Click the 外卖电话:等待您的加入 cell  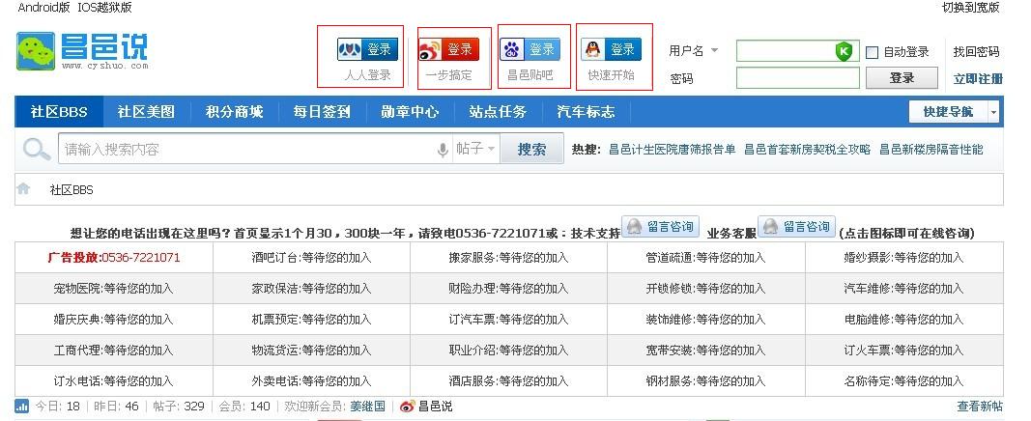point(312,381)
